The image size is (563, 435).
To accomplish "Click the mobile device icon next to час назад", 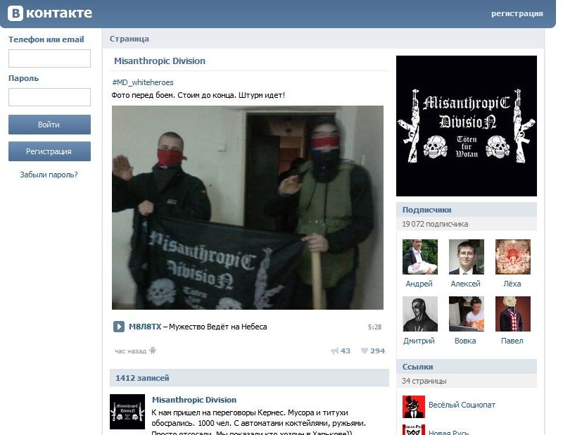I will point(153,351).
